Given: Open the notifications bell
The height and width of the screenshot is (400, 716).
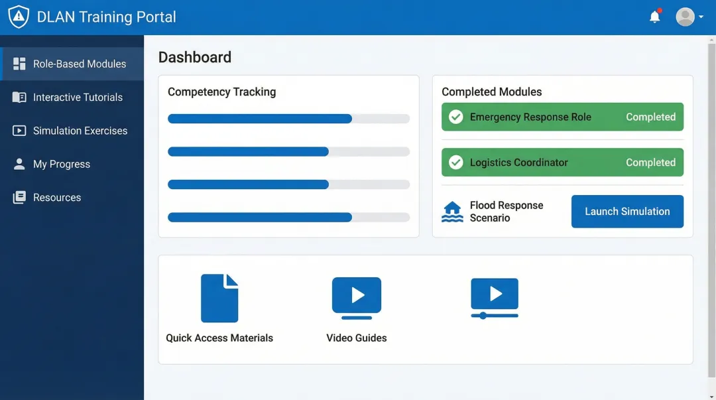Looking at the screenshot, I should point(655,17).
